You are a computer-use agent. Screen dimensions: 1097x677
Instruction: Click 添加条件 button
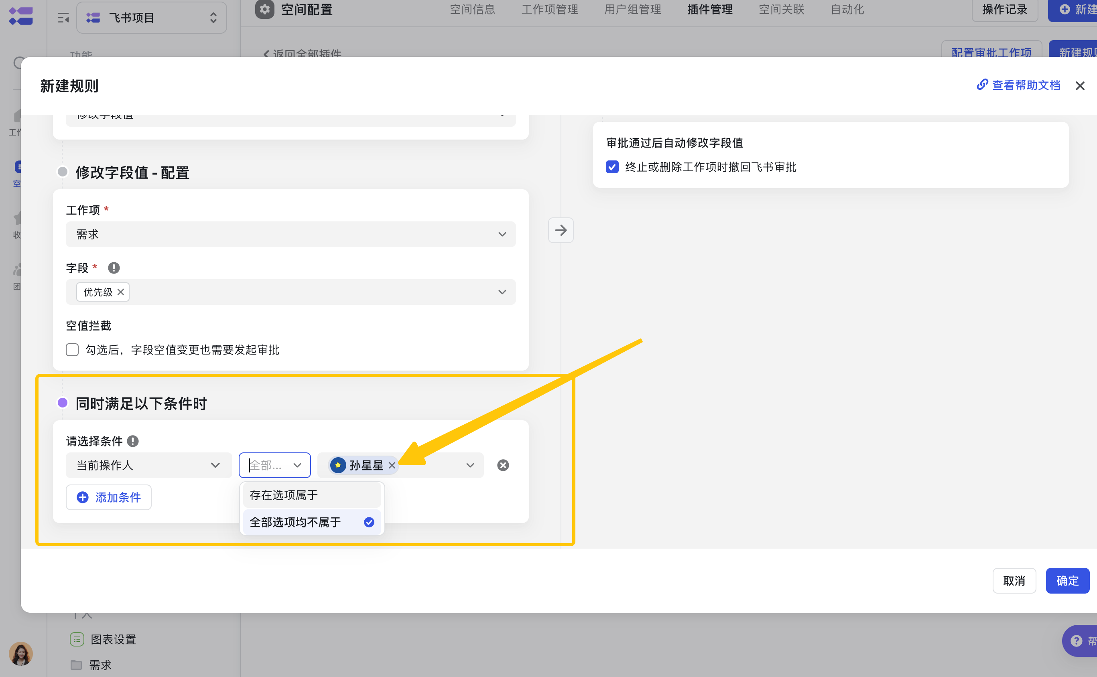[108, 497]
